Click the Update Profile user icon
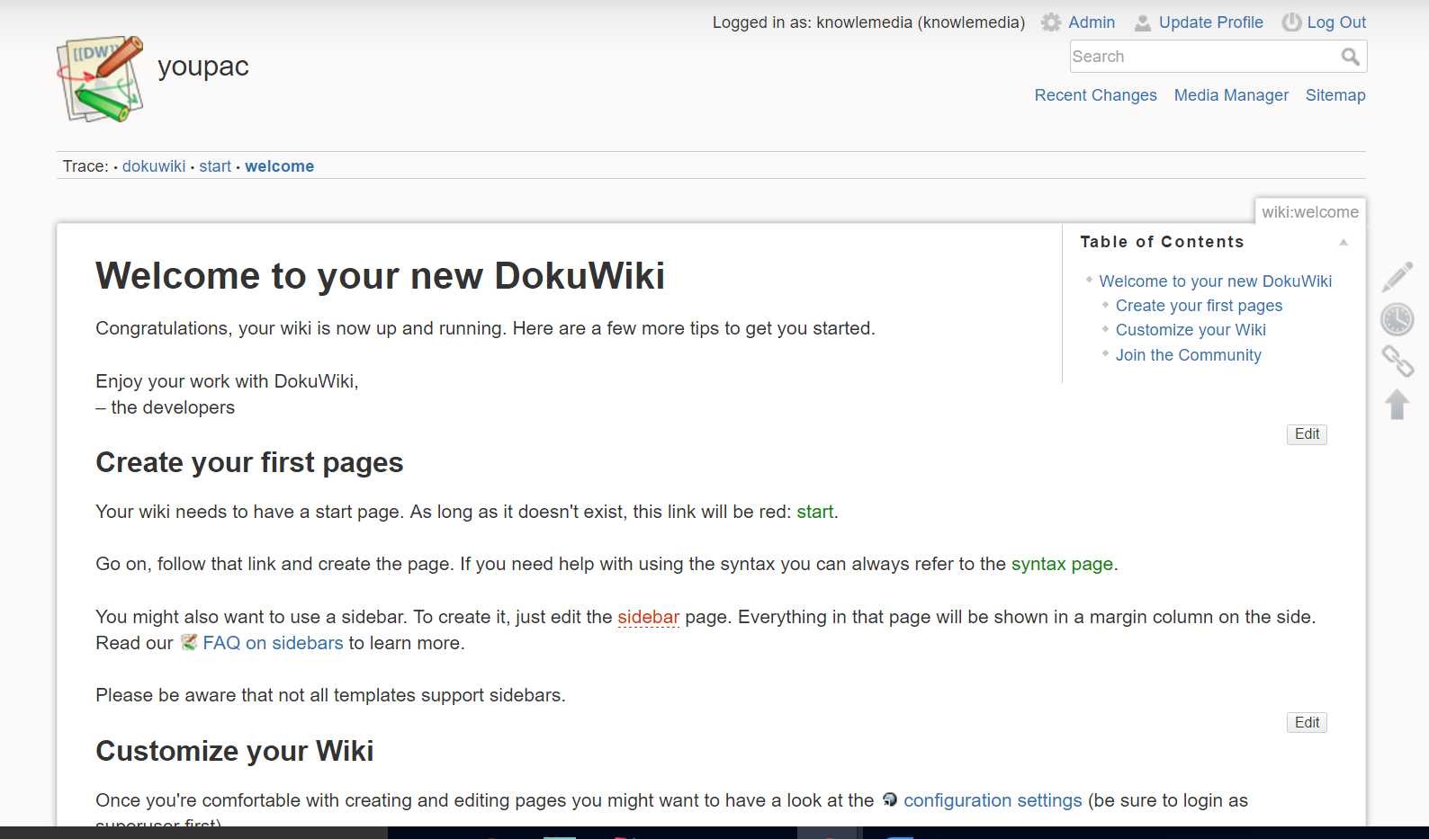This screenshot has width=1429, height=839. coord(1143,22)
